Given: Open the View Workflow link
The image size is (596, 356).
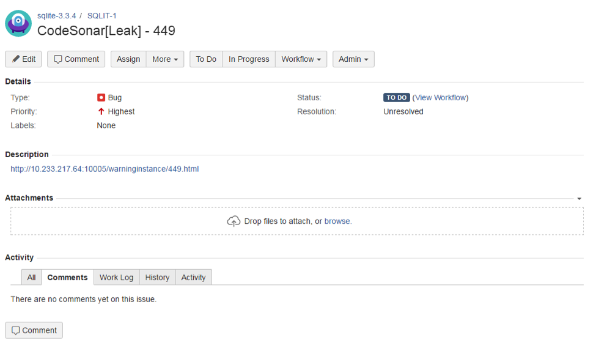Looking at the screenshot, I should click(441, 98).
